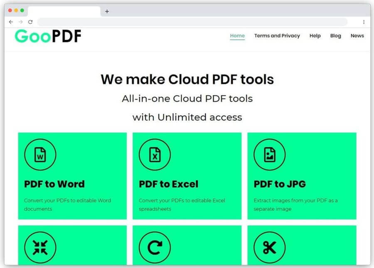Open the browser three-dot menu
374x268 pixels.
point(364,22)
